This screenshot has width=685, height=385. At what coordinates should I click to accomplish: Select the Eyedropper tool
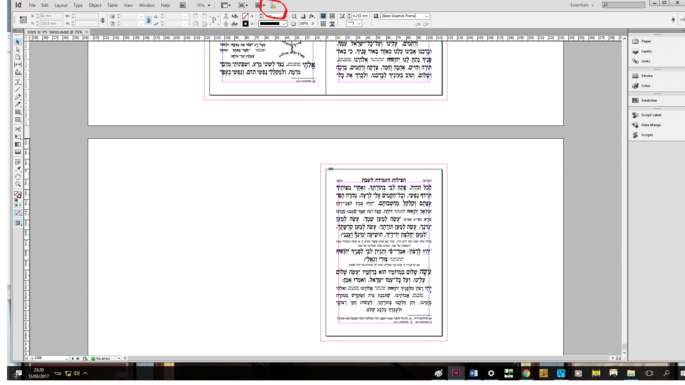click(x=18, y=169)
